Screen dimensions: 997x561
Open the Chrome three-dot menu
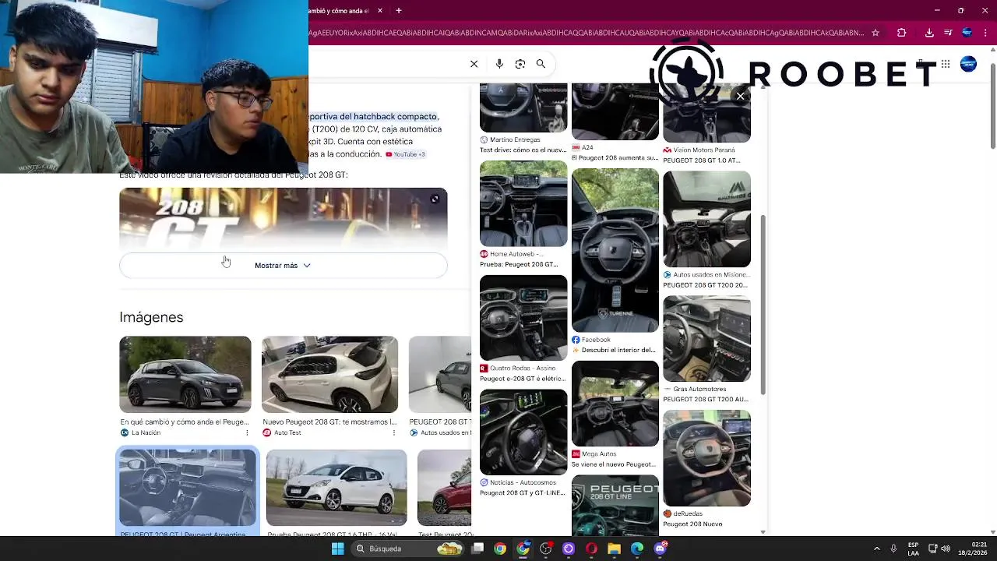point(985,33)
